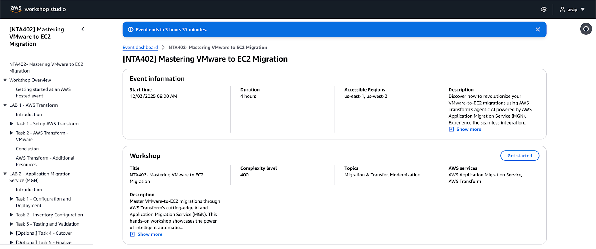Screen dimensions: 596x249
Task: Open Getting started at an AWS hosted event
Action: 43,92
